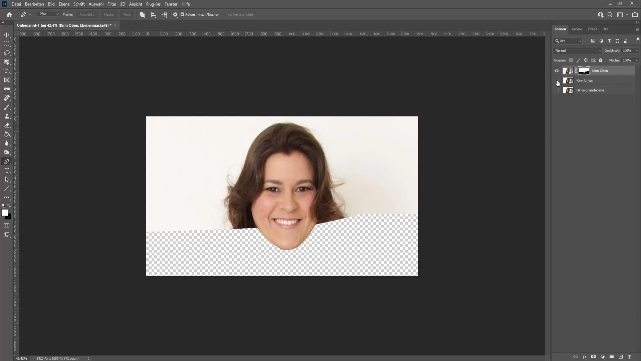Switch to the Kanäle tab
Screen dimensions: 641x361
pyautogui.click(x=577, y=29)
